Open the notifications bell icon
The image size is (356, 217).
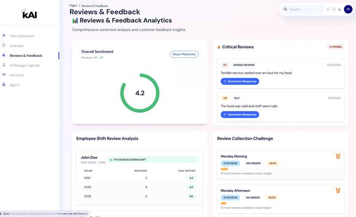(328, 9)
